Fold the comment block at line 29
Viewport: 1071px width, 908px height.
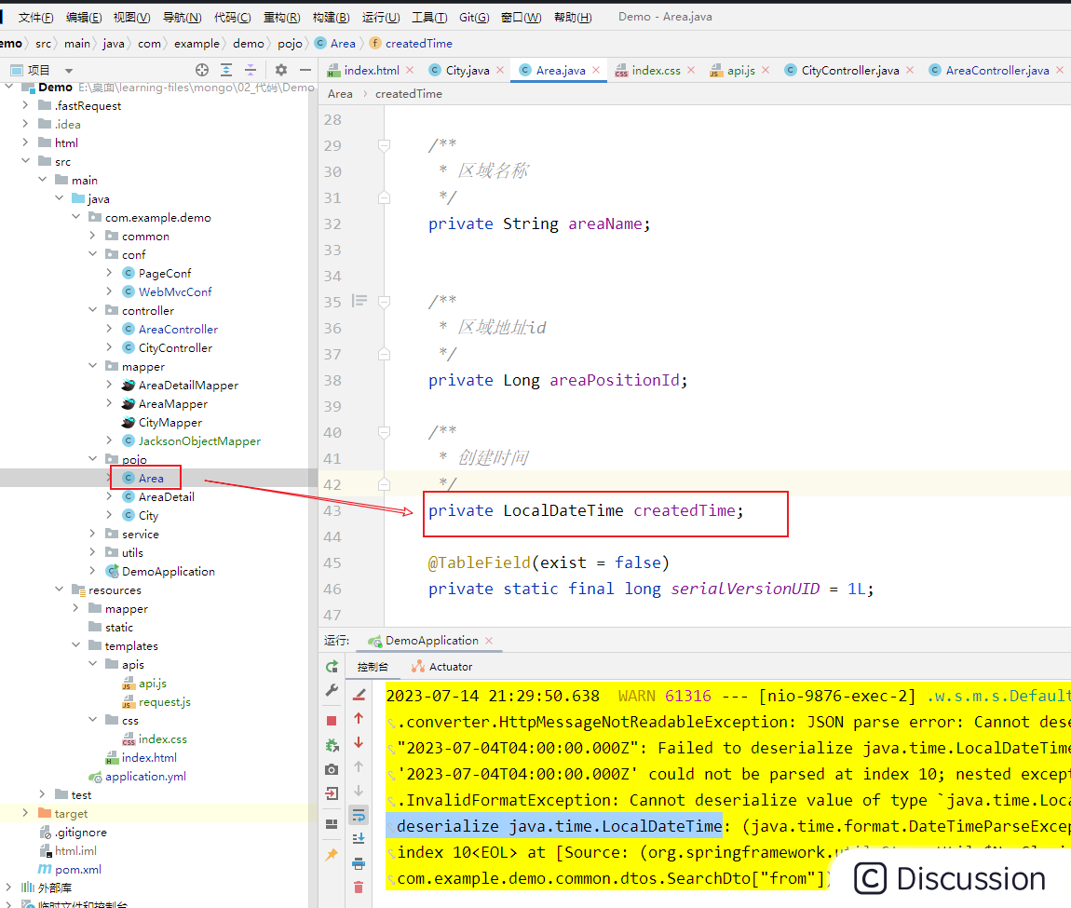384,145
